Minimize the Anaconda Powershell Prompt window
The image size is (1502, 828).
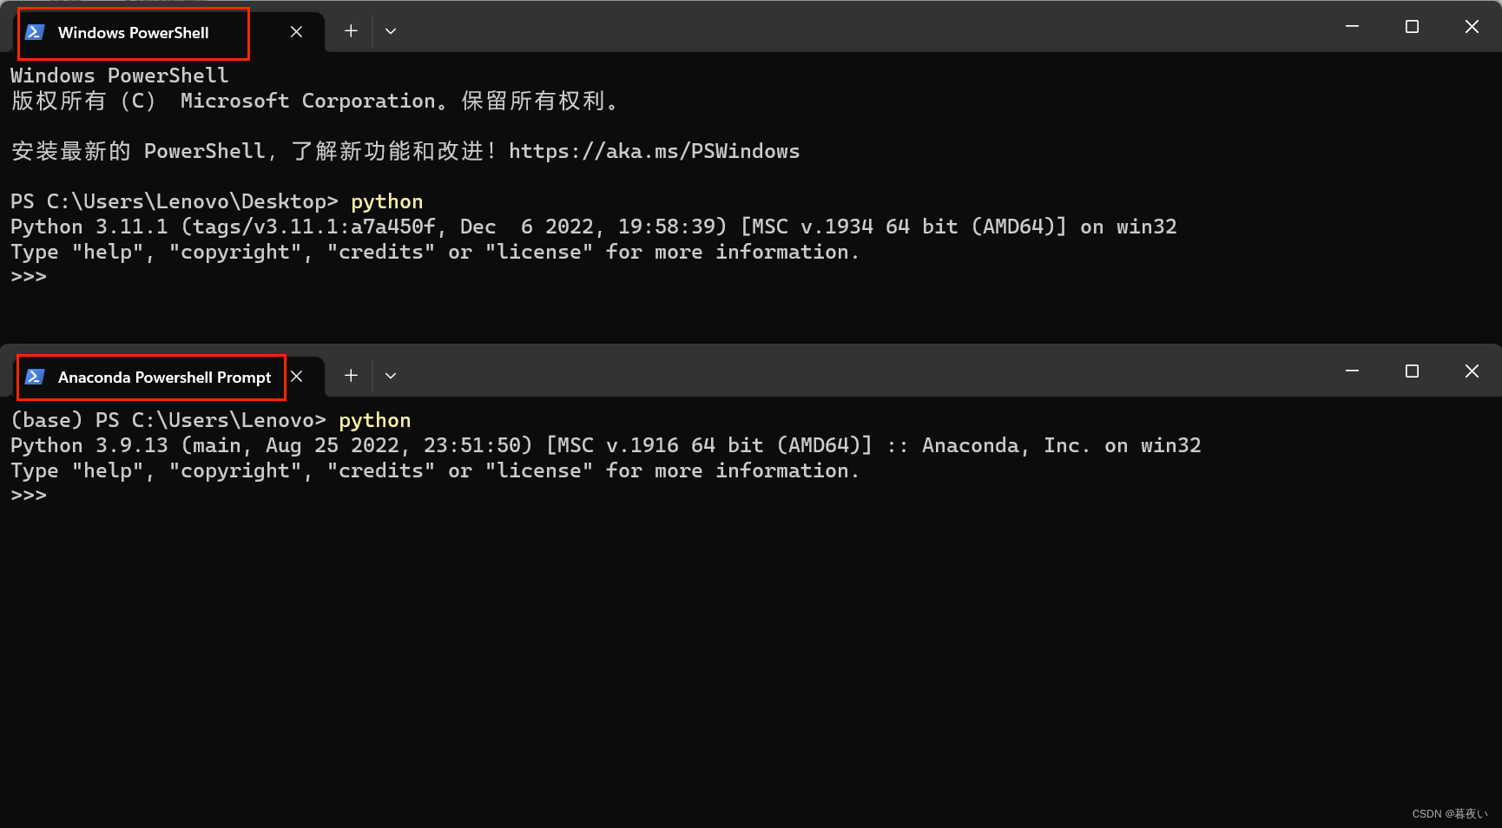click(x=1352, y=371)
